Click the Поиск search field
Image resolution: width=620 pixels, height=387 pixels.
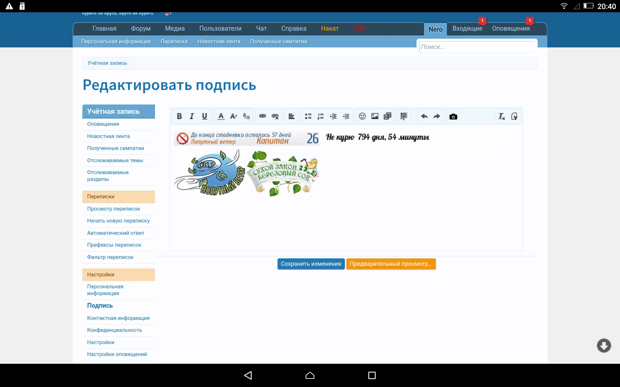click(477, 47)
